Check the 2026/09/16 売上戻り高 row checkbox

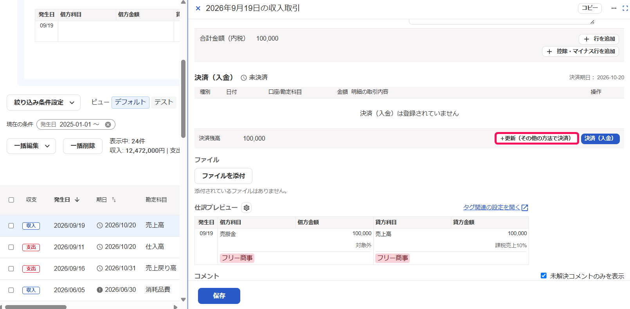[11, 269]
